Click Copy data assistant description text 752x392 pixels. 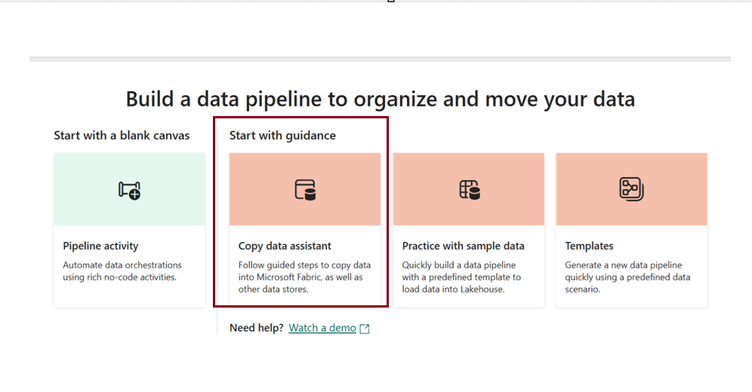304,277
